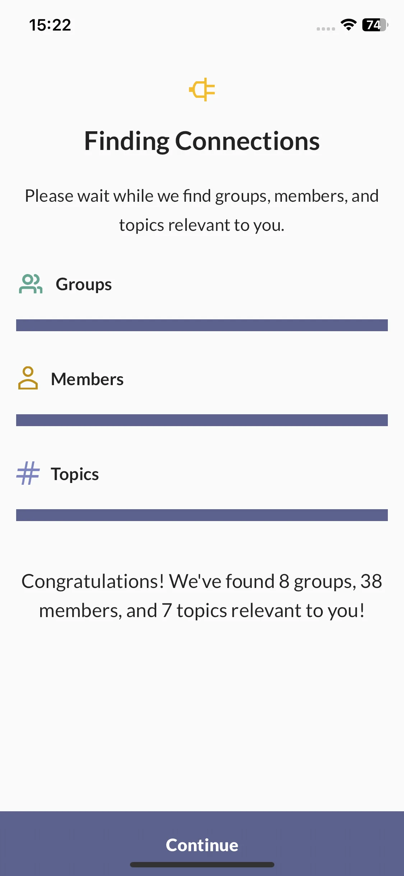Tap the cellular signal dots

point(326,29)
